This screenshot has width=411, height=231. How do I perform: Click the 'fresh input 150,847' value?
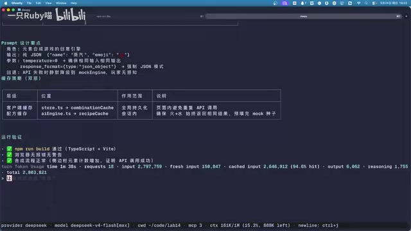(x=195, y=167)
